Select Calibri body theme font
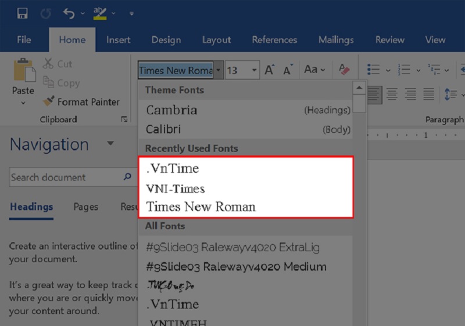This screenshot has width=465, height=326. [245, 129]
